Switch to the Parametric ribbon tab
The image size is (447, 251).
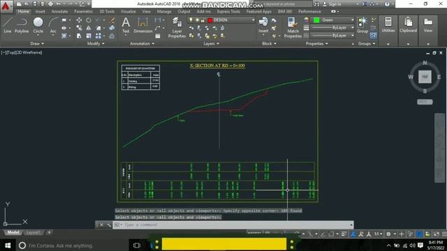point(83,11)
